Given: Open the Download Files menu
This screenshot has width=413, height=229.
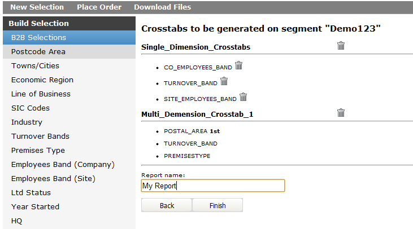Looking at the screenshot, I should pyautogui.click(x=162, y=7).
